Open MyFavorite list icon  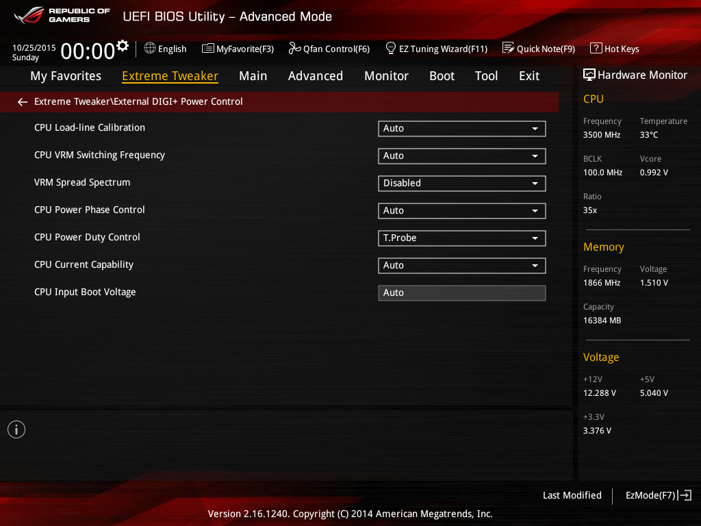pos(208,49)
